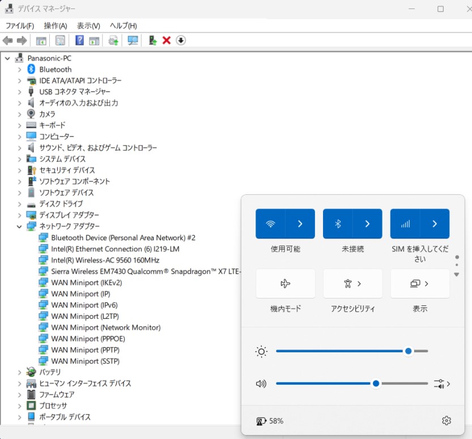Click the Bluetooth category icon in tree
Image resolution: width=472 pixels, height=439 pixels.
click(x=31, y=69)
